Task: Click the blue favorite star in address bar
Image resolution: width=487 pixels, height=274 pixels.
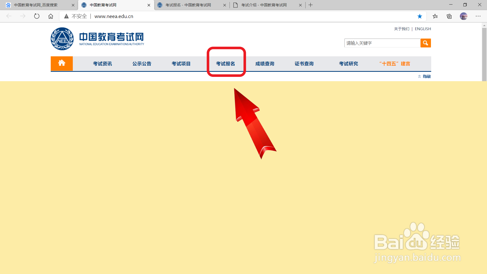Action: pos(420,16)
